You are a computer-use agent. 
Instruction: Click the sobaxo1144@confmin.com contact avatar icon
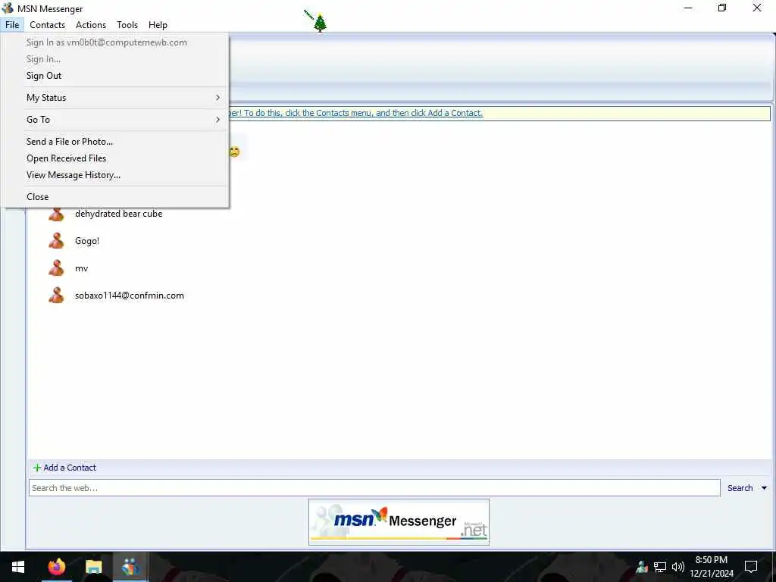pyautogui.click(x=56, y=295)
